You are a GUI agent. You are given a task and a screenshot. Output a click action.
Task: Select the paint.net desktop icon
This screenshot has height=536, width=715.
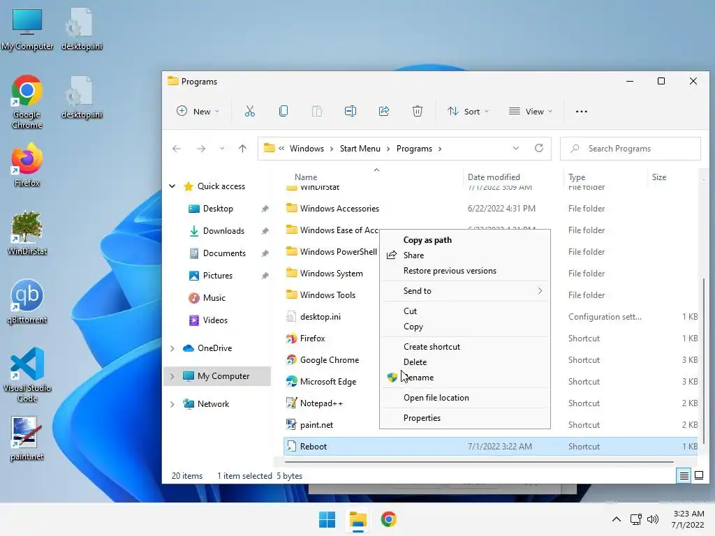27,438
